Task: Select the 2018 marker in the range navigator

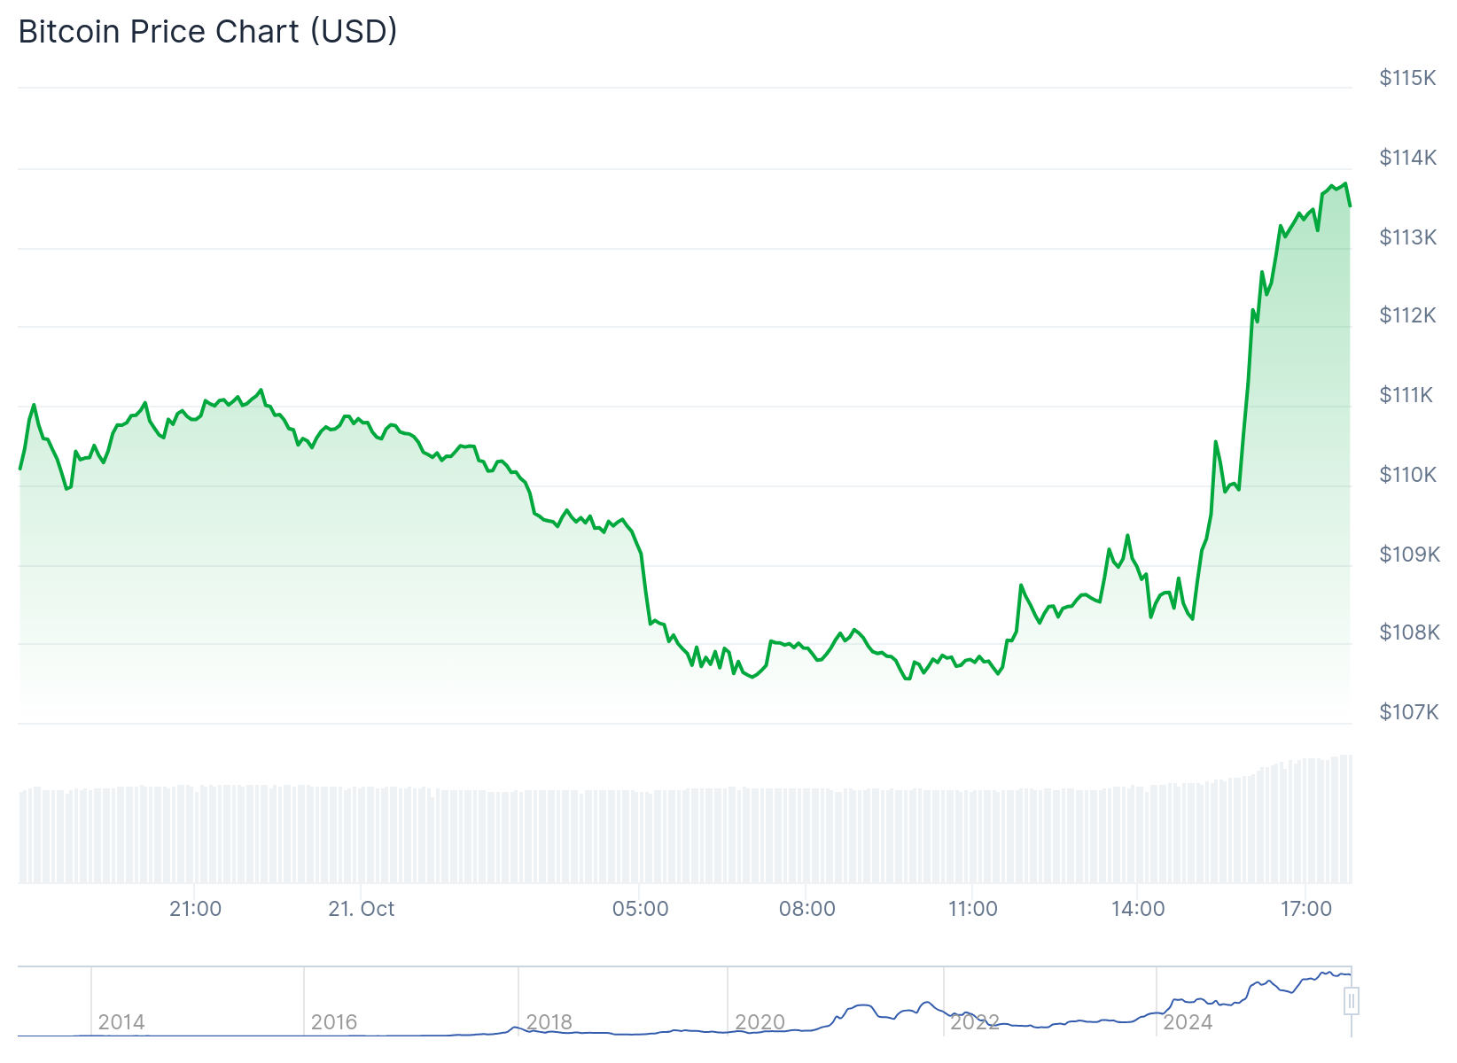Action: [x=549, y=1021]
